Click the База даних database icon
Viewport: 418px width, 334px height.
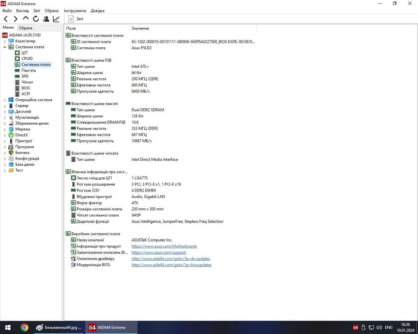11,164
